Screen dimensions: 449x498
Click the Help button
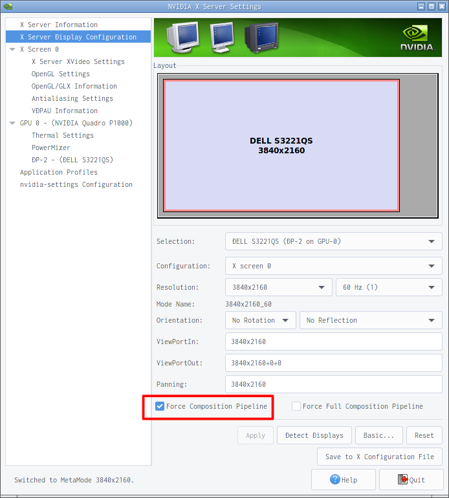pyautogui.click(x=344, y=480)
